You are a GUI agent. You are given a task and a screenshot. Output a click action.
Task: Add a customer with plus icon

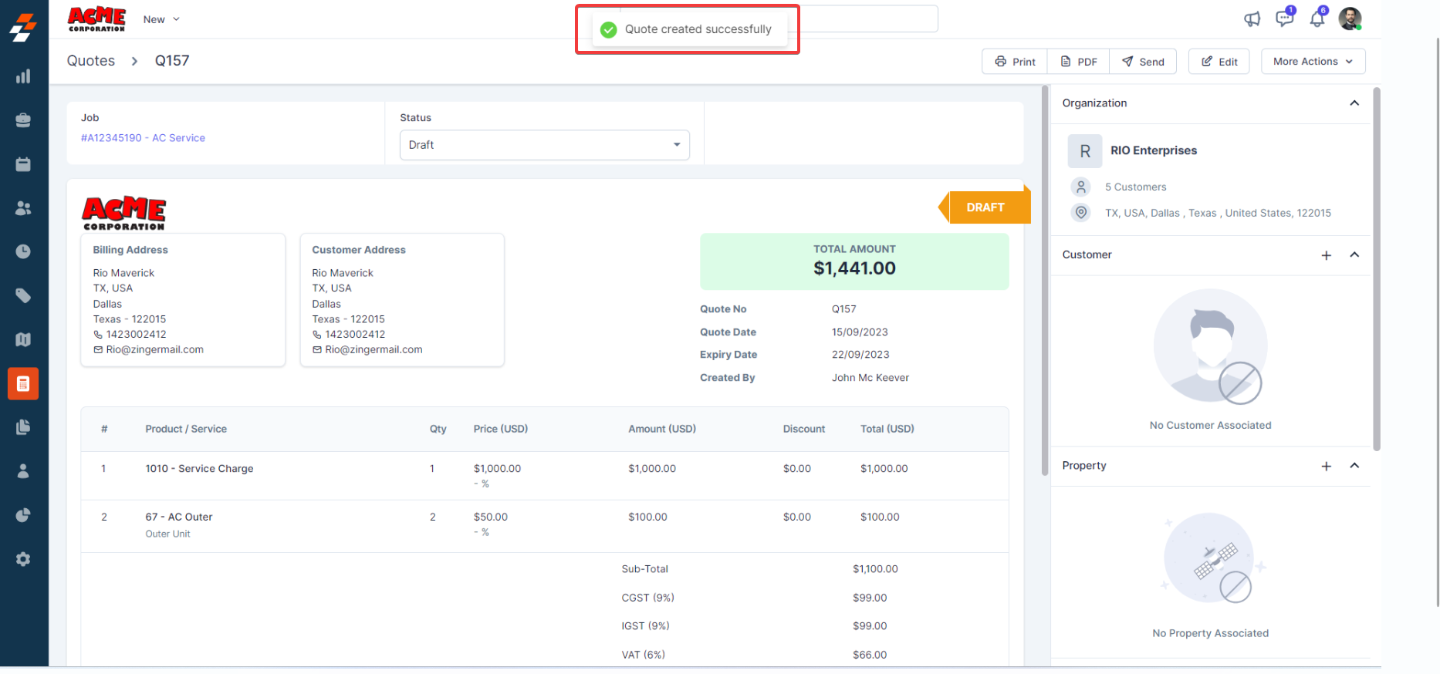pos(1326,255)
